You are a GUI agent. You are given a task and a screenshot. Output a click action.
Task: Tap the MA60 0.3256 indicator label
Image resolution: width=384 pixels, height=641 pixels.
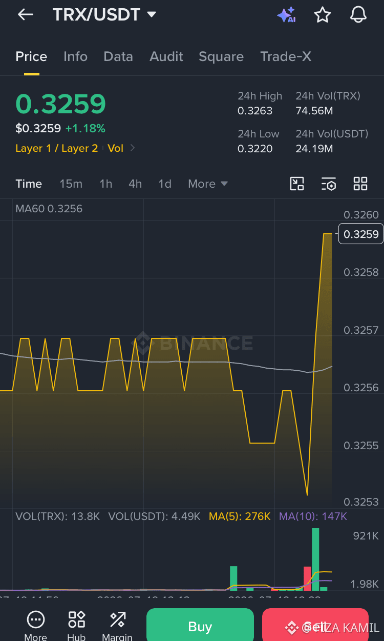(x=49, y=209)
